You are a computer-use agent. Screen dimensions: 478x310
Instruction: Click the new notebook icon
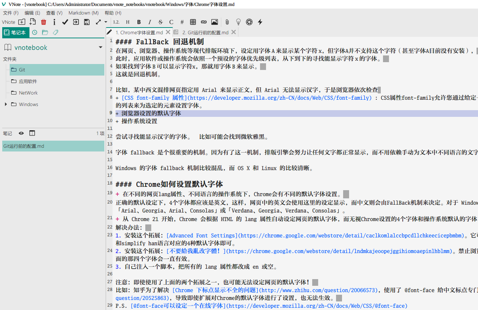click(22, 22)
